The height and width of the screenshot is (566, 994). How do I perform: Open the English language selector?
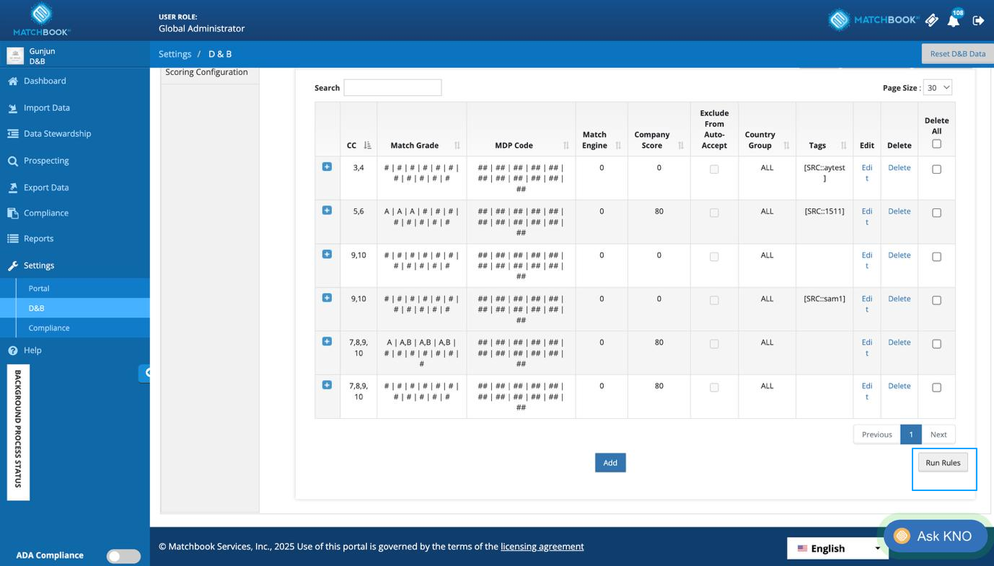[838, 548]
